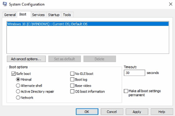Click the Cancel button
The height and width of the screenshot is (116, 175).
pos(112,112)
